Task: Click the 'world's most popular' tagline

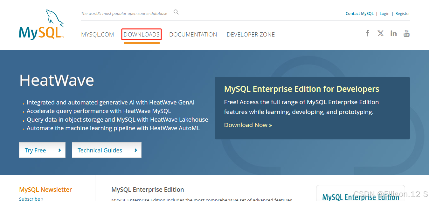Action: (x=124, y=13)
